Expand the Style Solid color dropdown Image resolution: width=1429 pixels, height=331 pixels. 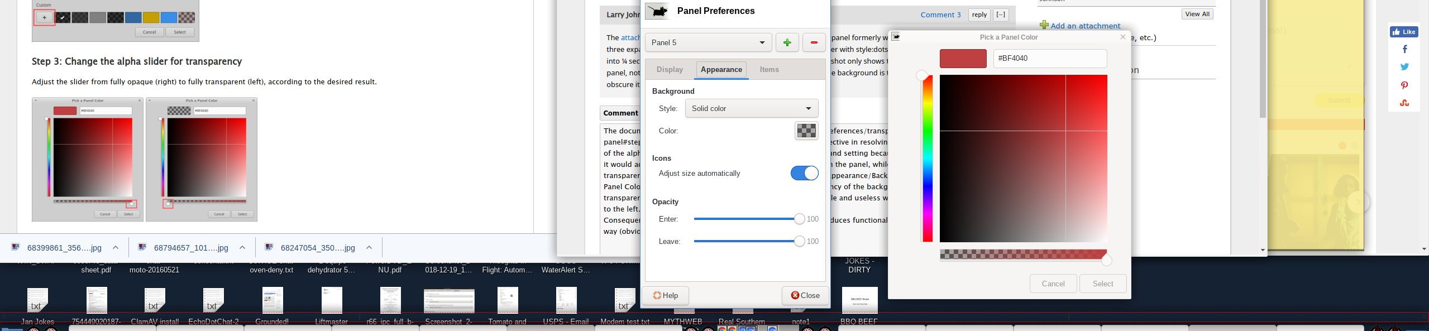tap(751, 108)
